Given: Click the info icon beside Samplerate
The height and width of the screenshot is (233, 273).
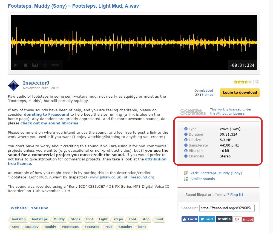Looking at the screenshot, I should click(186, 145).
